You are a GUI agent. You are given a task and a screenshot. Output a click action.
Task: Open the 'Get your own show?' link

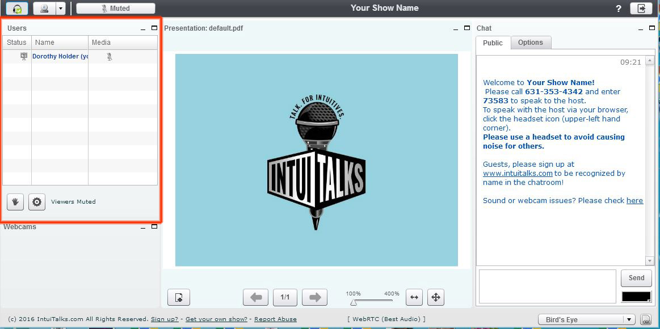pos(216,319)
